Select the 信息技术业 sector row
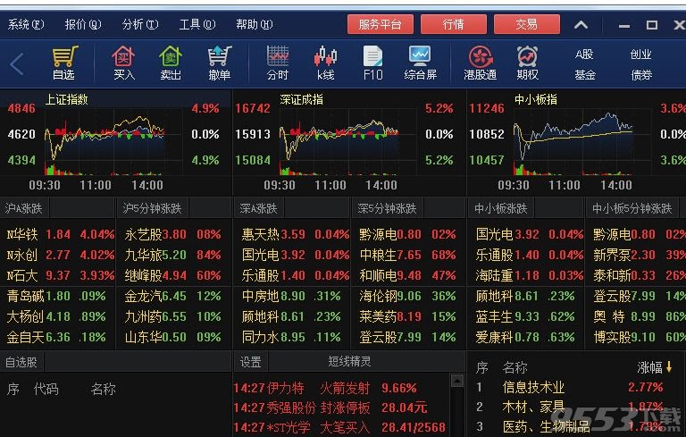 pos(569,388)
